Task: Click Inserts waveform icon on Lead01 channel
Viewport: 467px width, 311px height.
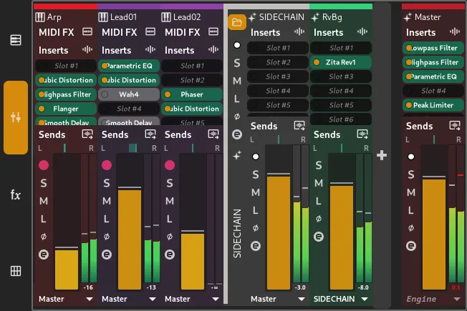Action: tap(150, 49)
